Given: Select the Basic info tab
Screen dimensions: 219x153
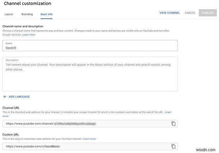Looking at the screenshot, I should (47, 14).
